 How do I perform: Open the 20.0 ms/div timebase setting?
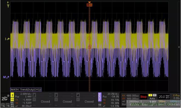pos(164,97)
